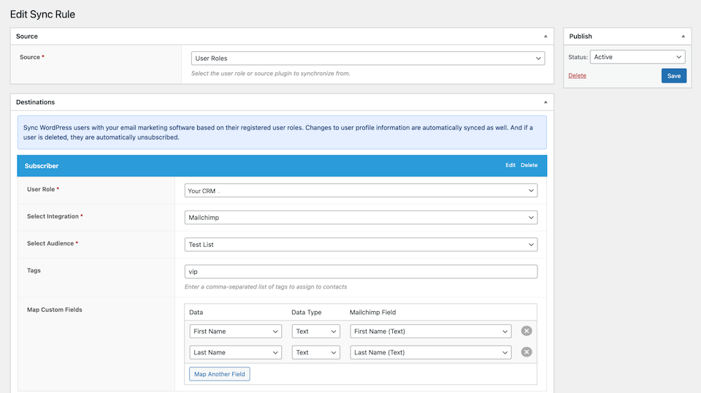
Task: Remove the Last Name field mapping row
Action: pos(526,352)
